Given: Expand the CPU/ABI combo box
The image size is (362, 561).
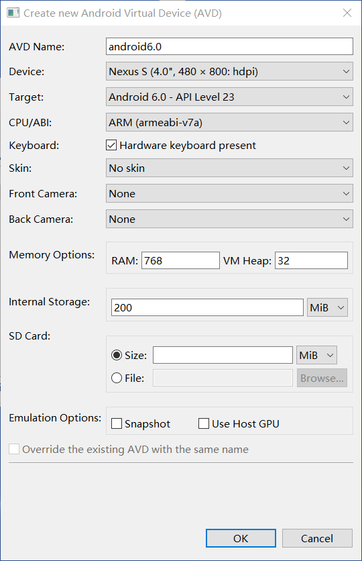Looking at the screenshot, I should [x=229, y=122].
